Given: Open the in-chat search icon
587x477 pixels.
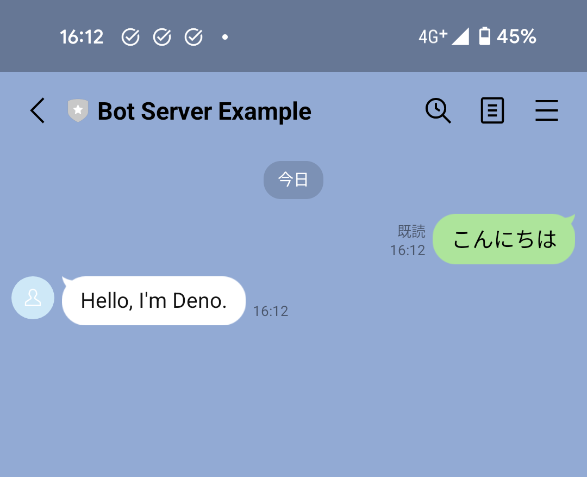Looking at the screenshot, I should pos(438,110).
